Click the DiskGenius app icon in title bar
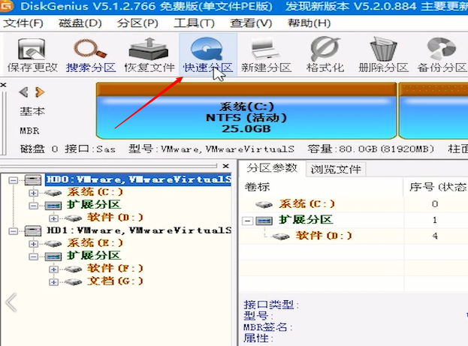The width and height of the screenshot is (468, 346). pyautogui.click(x=5, y=6)
